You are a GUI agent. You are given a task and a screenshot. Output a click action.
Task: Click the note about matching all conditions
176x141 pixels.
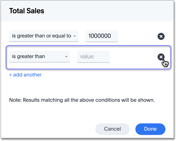pyautogui.click(x=82, y=100)
